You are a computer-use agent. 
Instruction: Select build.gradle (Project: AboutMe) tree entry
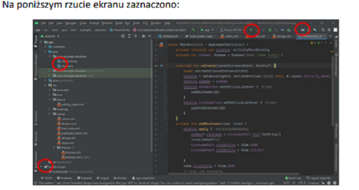[71, 172]
